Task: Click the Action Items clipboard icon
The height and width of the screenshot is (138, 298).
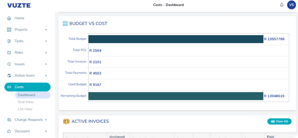Action: coord(9,75)
